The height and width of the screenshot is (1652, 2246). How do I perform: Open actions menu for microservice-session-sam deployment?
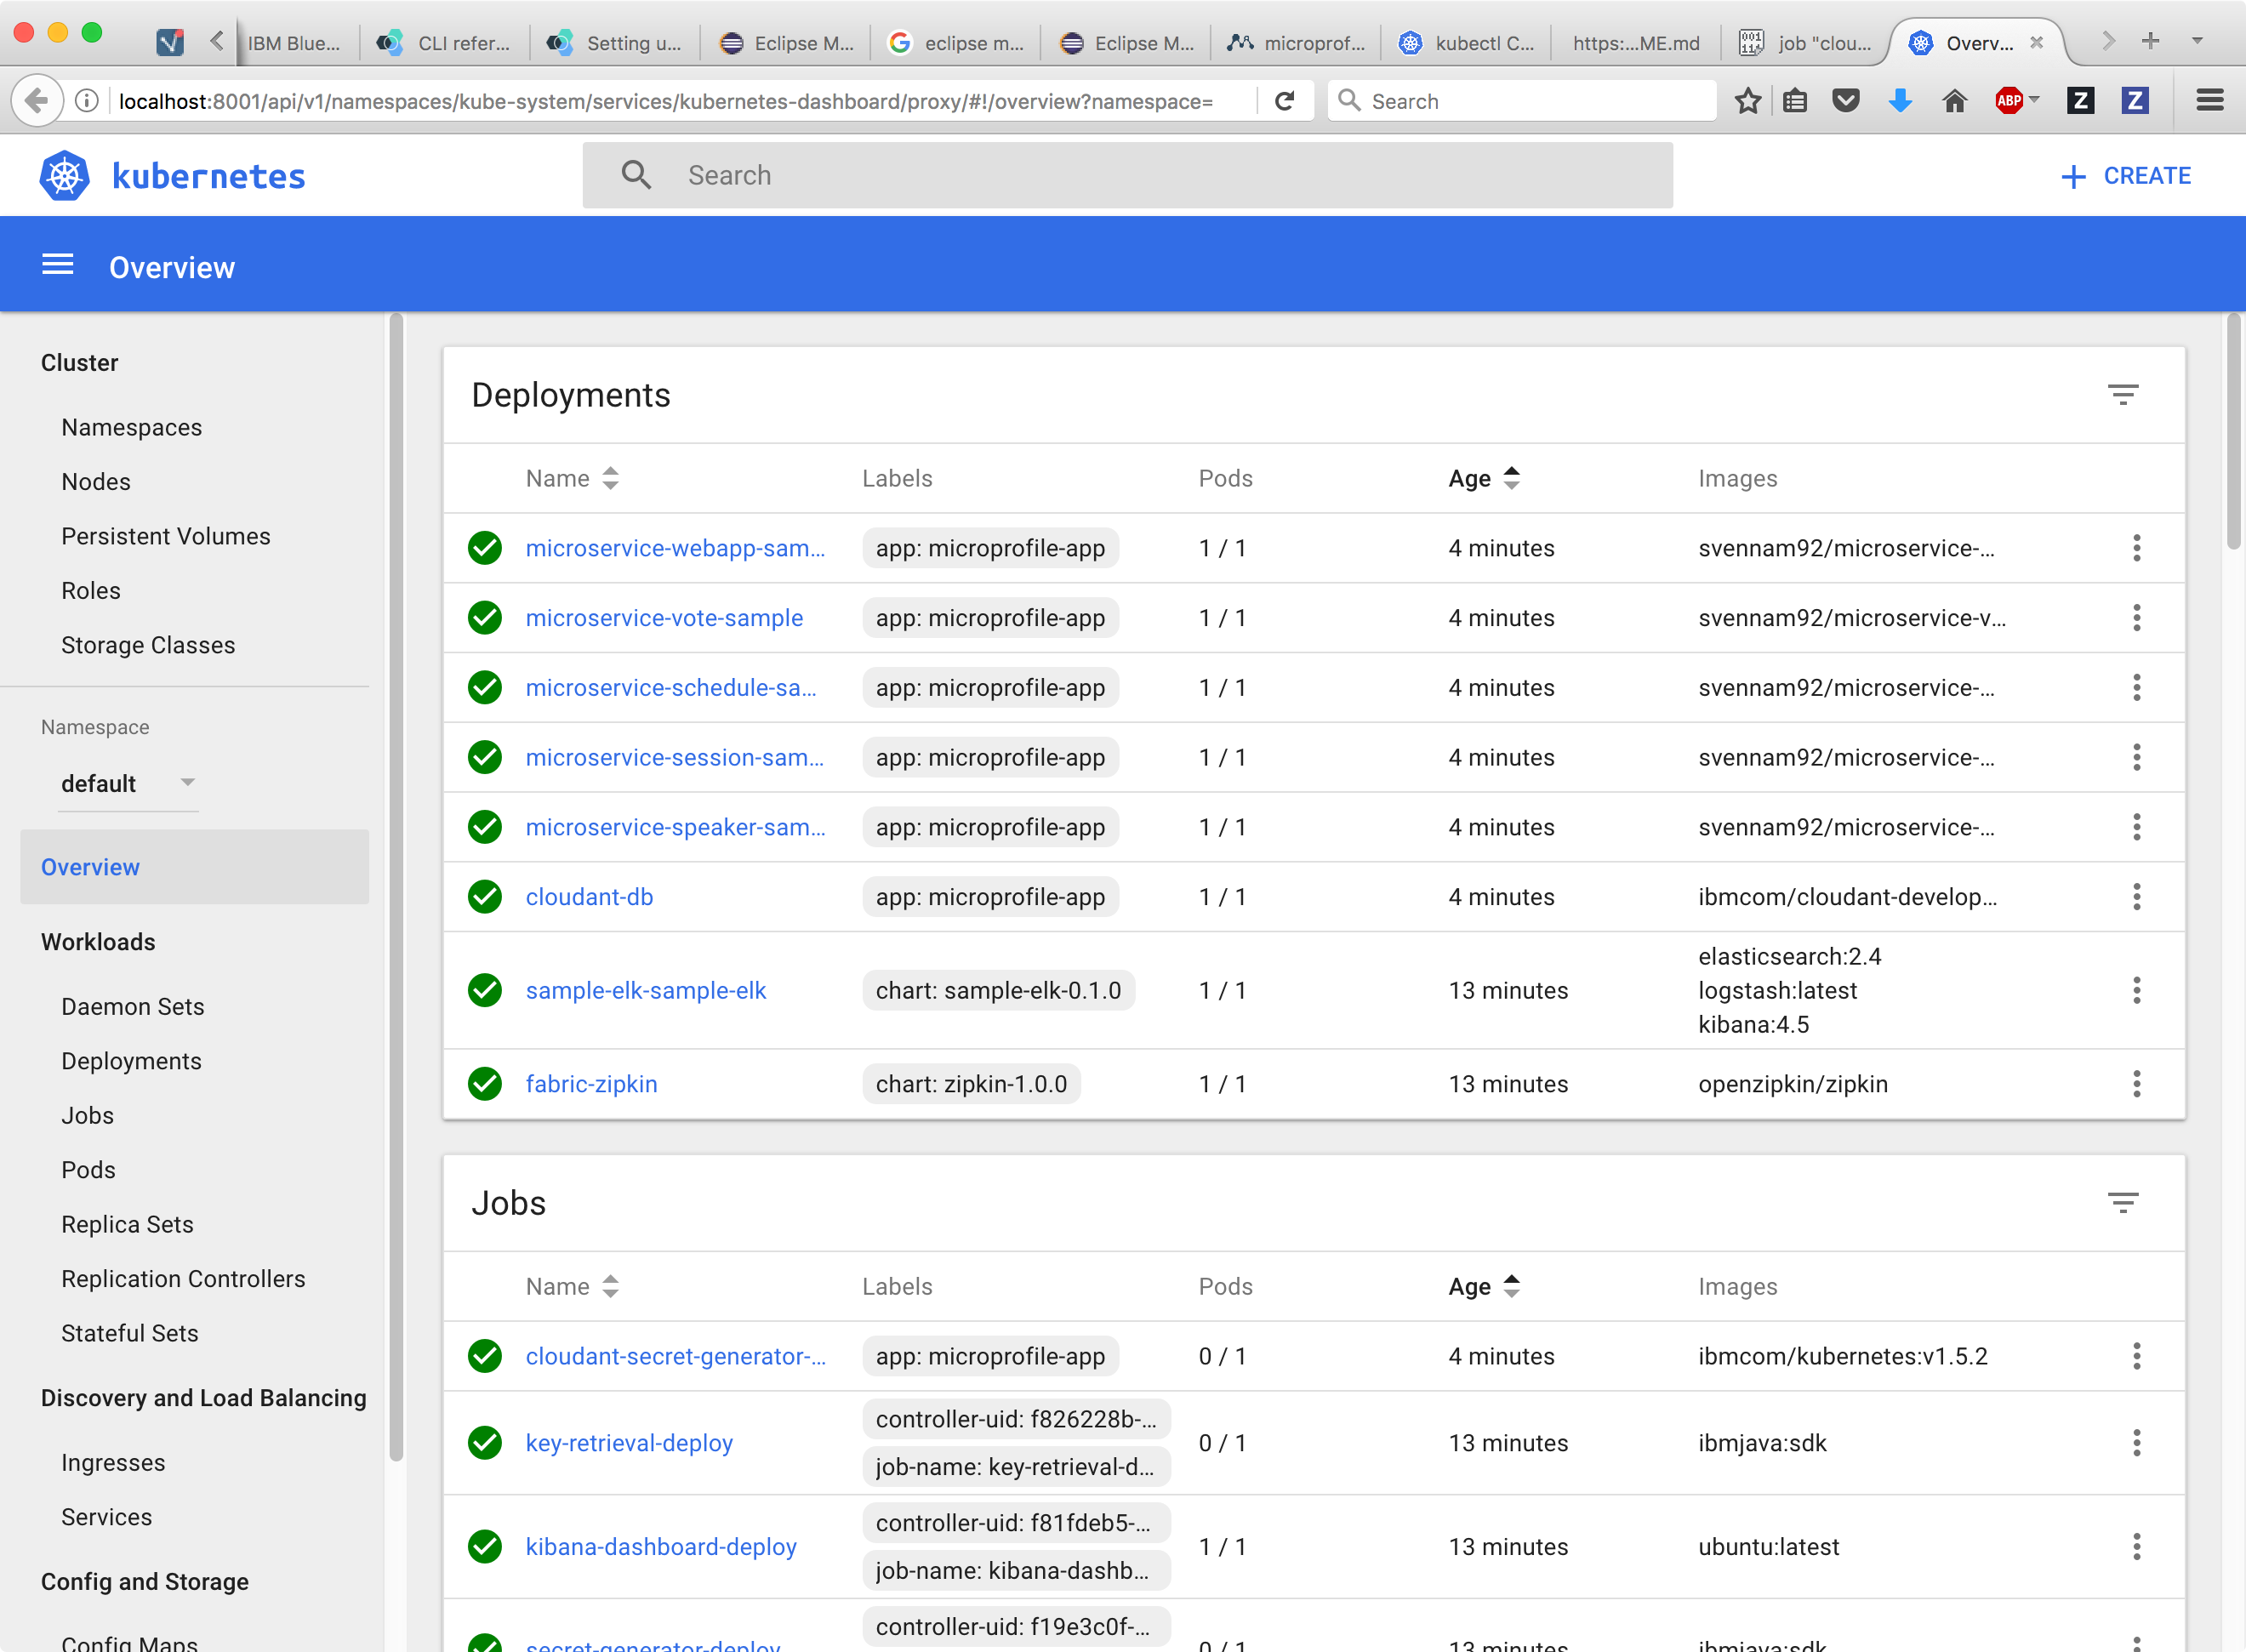[x=2136, y=758]
